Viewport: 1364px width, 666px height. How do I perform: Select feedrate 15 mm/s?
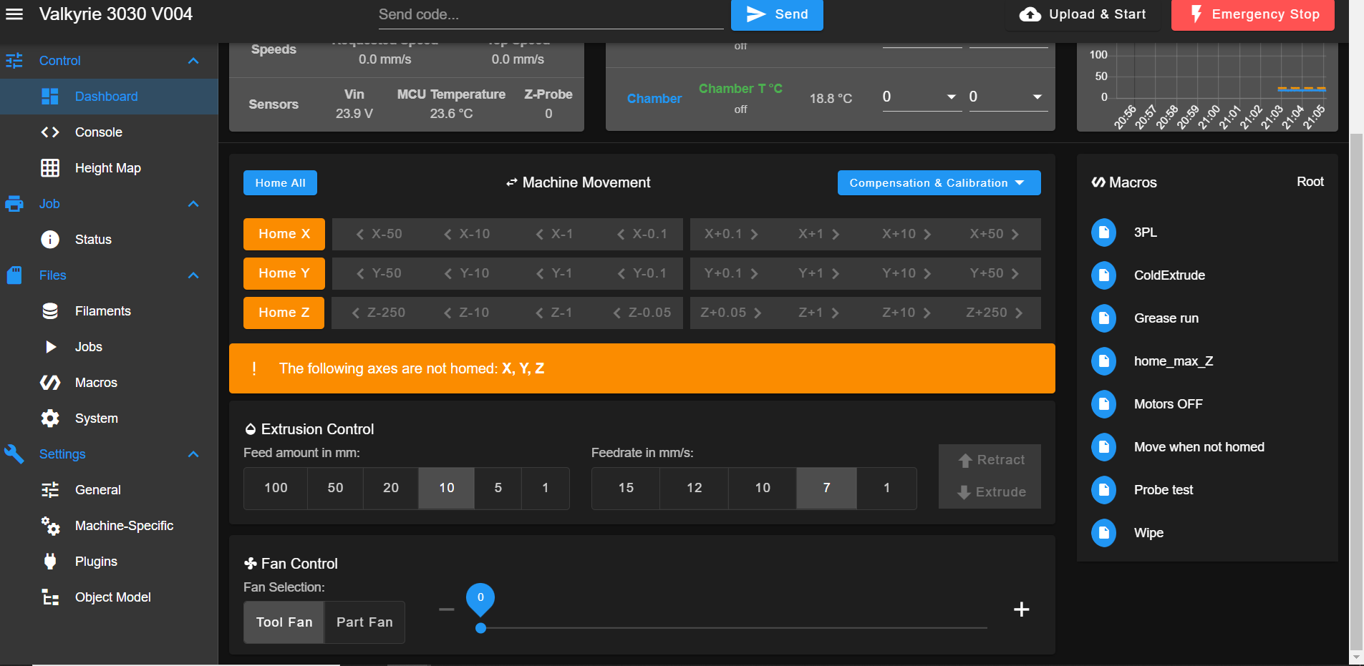pos(626,488)
